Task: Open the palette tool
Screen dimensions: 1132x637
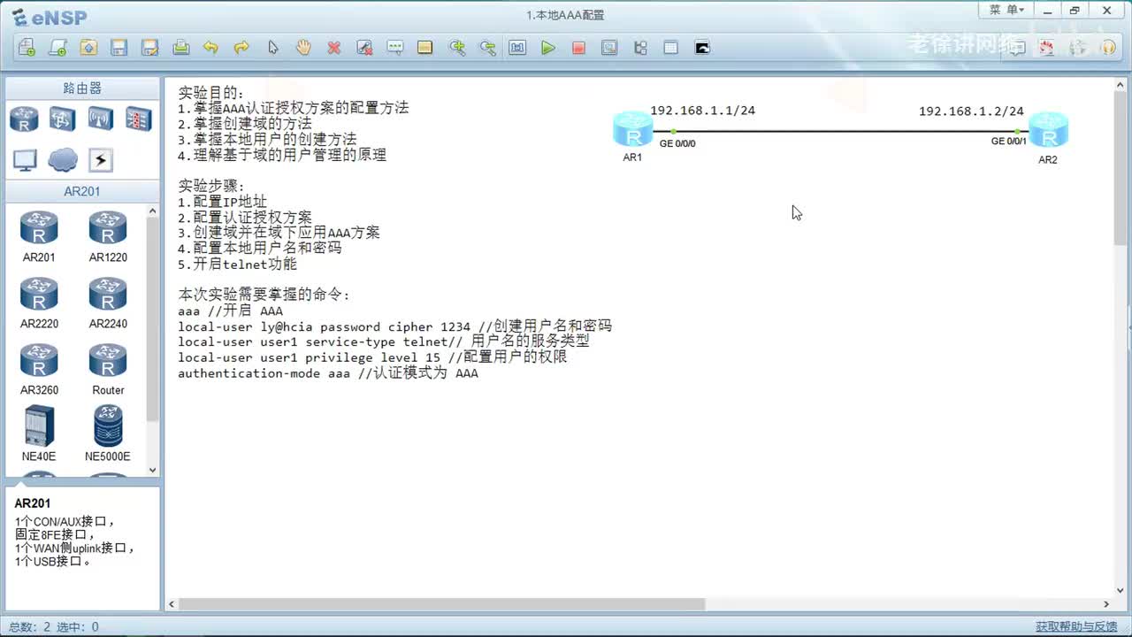Action: [x=425, y=48]
